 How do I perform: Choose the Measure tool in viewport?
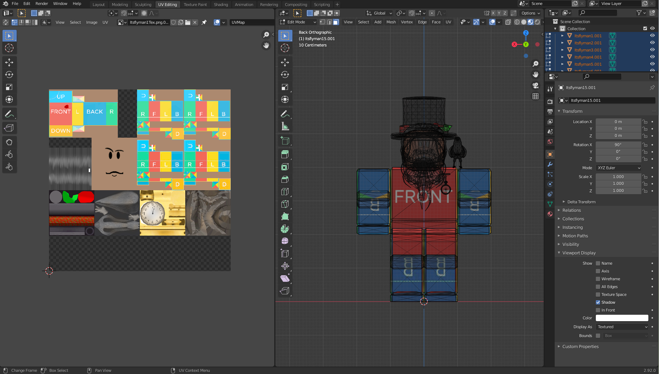pyautogui.click(x=285, y=126)
